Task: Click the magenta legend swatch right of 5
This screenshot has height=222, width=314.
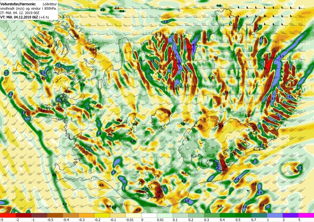Action: [306, 215]
